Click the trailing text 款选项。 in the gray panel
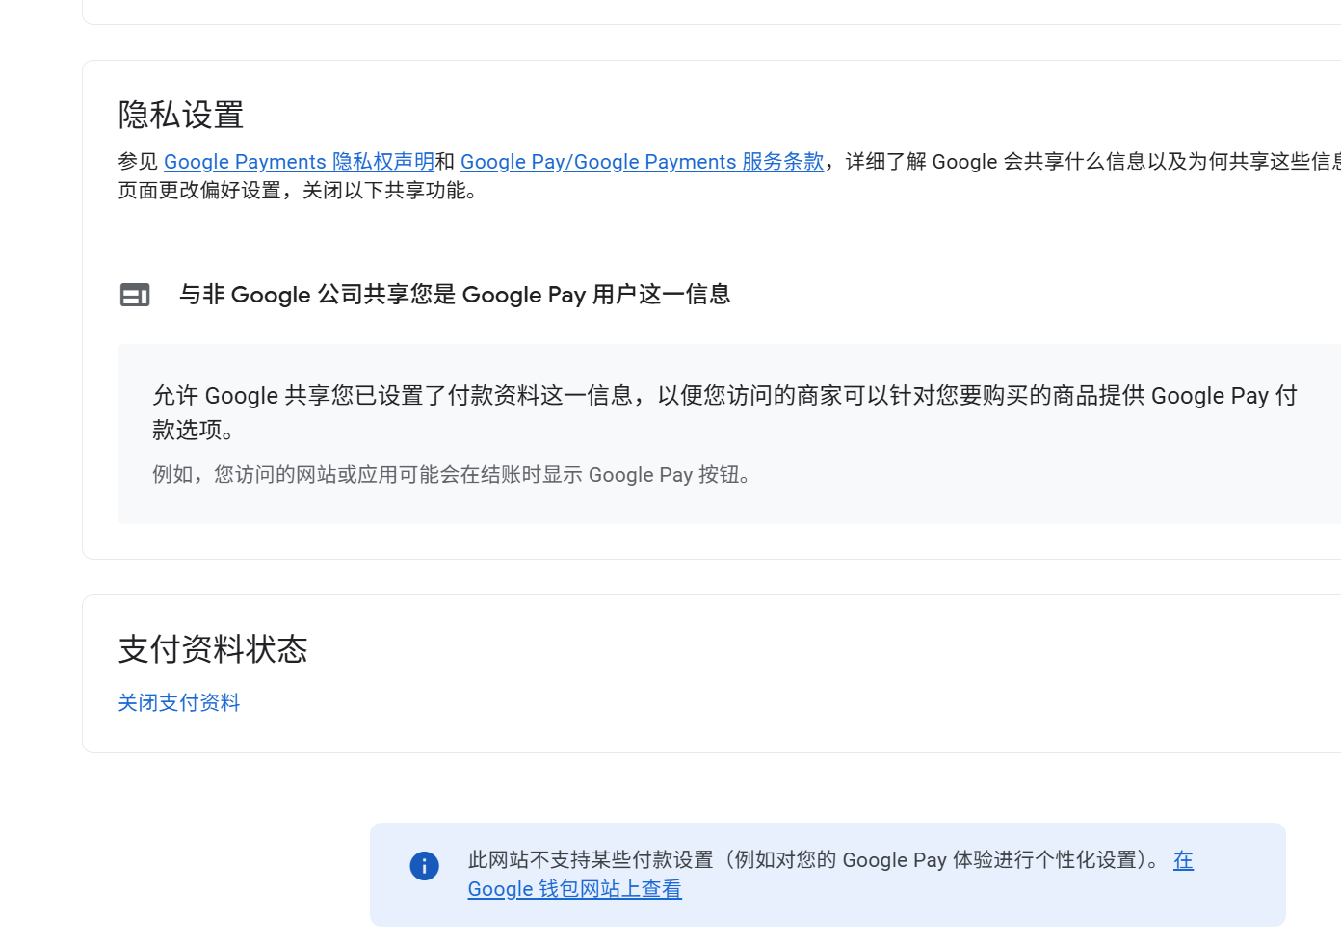 195,430
